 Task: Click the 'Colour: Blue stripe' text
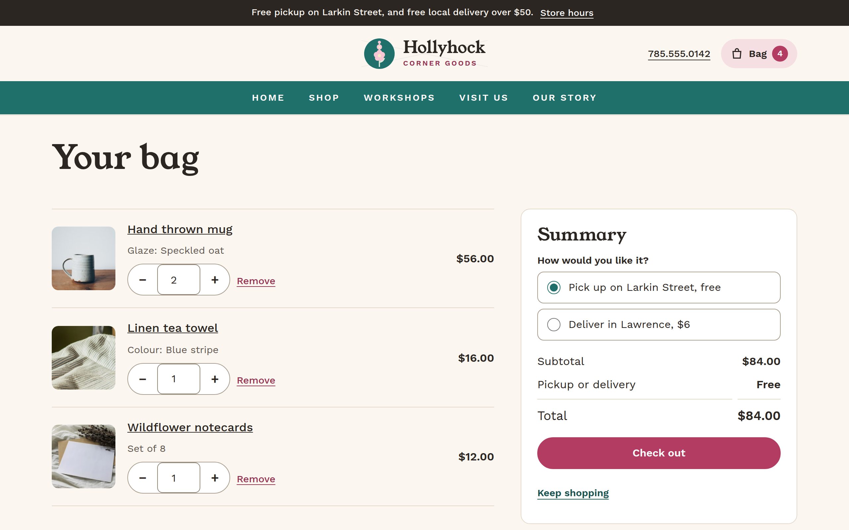tap(172, 350)
